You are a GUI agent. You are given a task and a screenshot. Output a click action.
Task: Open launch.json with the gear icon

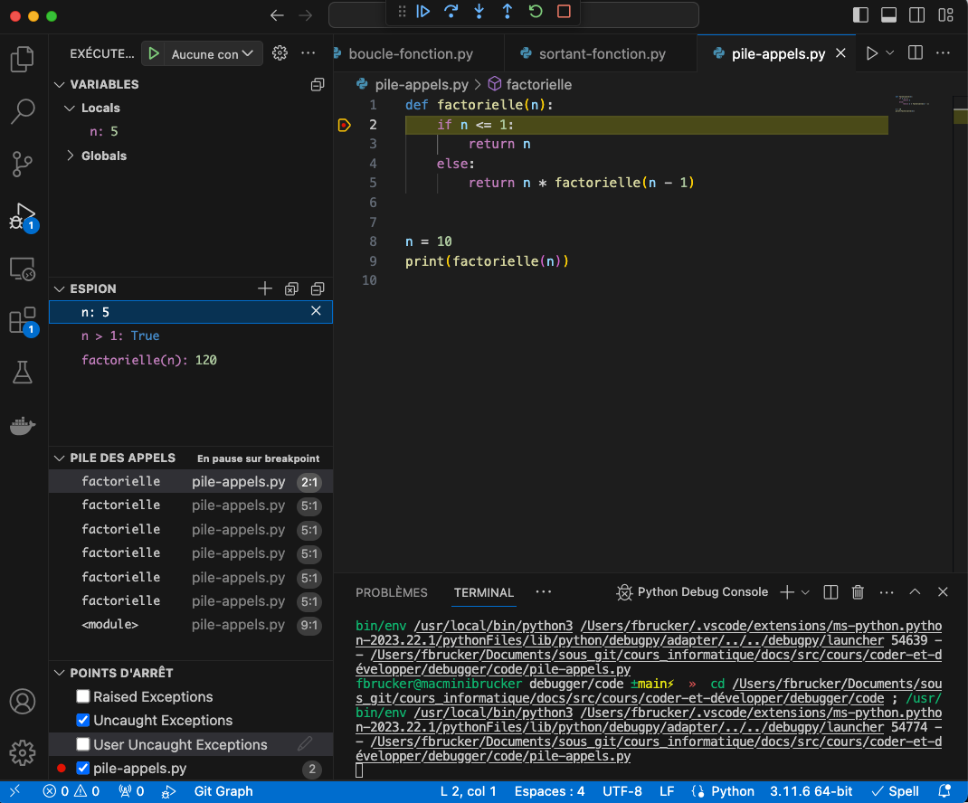pyautogui.click(x=280, y=53)
